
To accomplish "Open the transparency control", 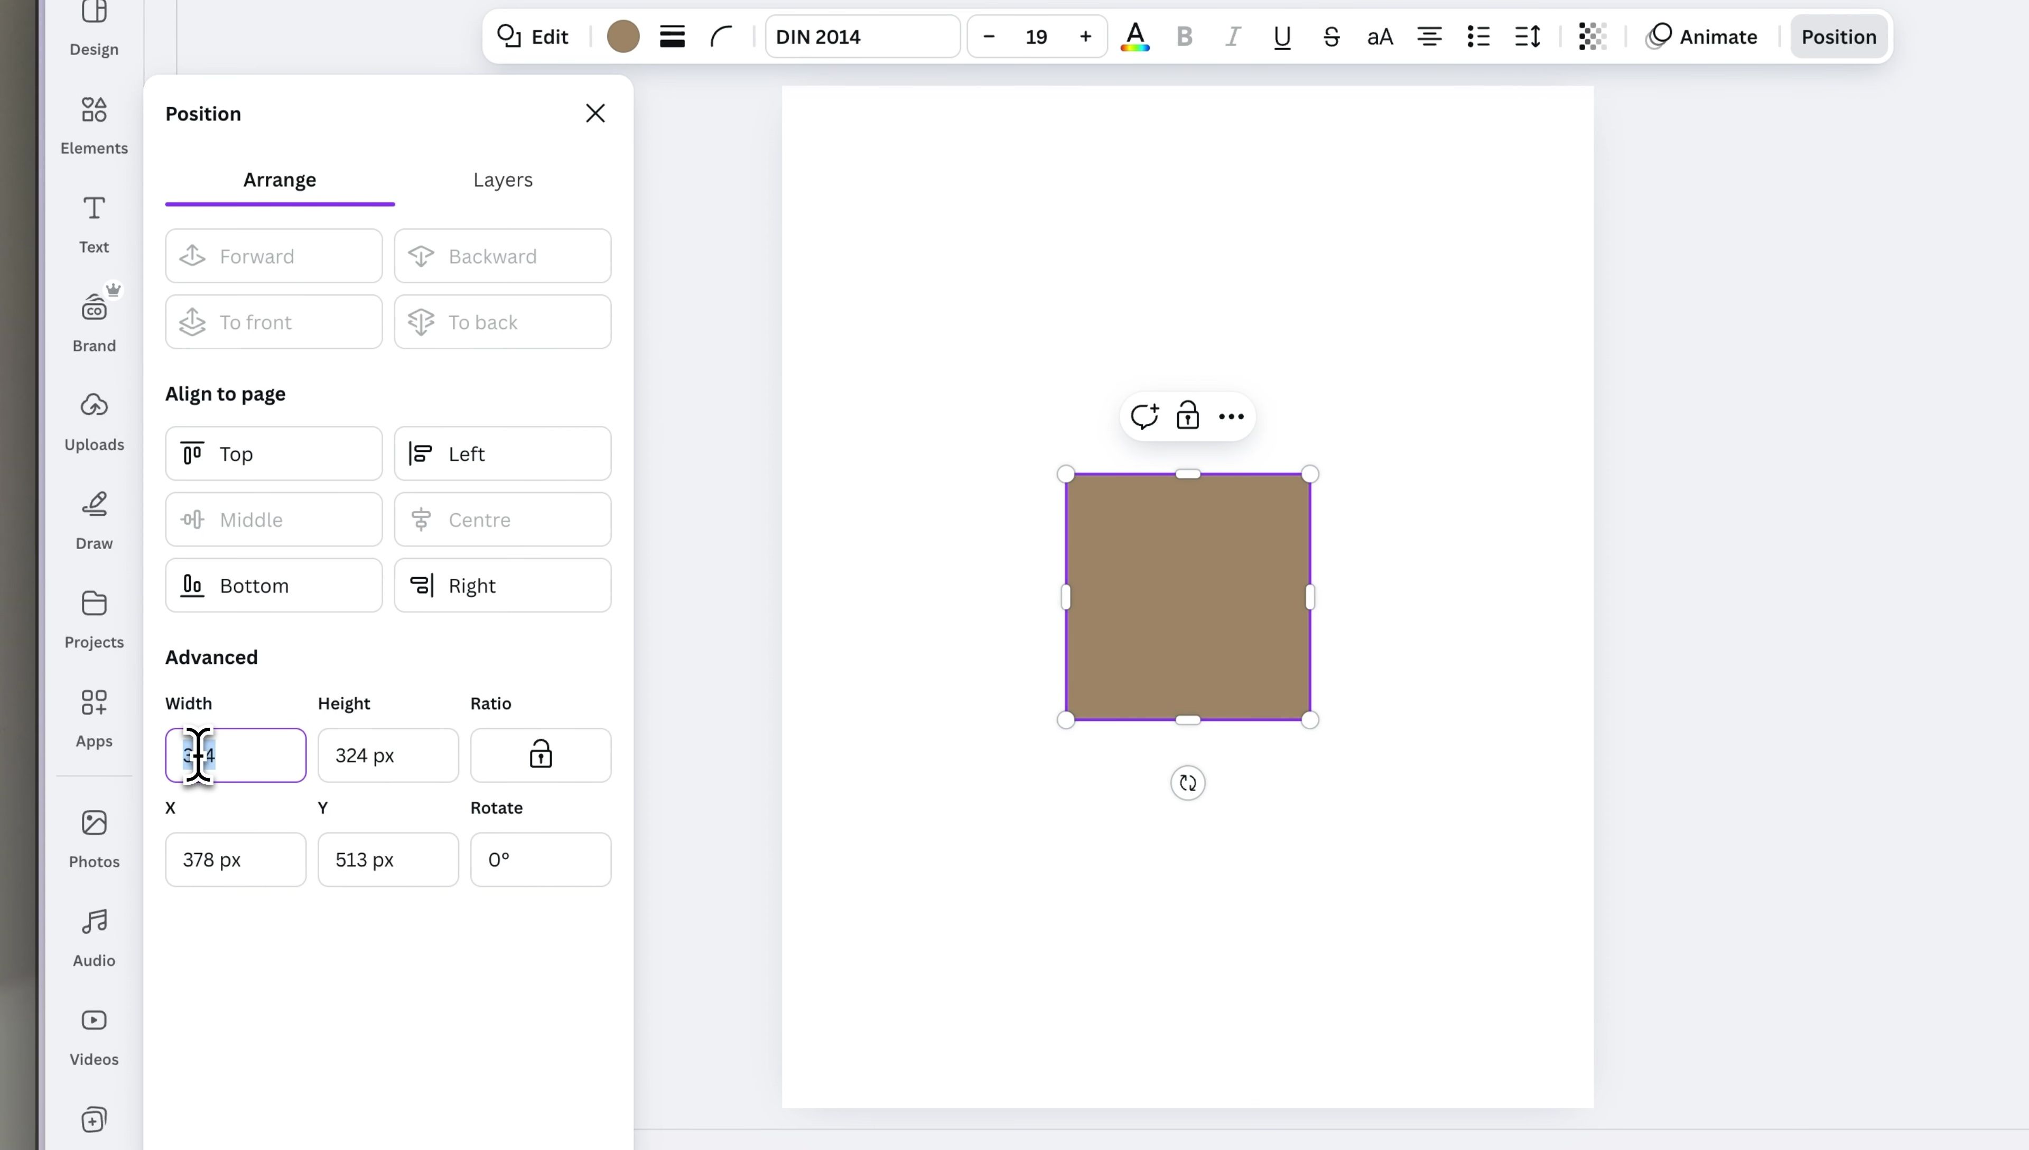I will [x=1593, y=36].
